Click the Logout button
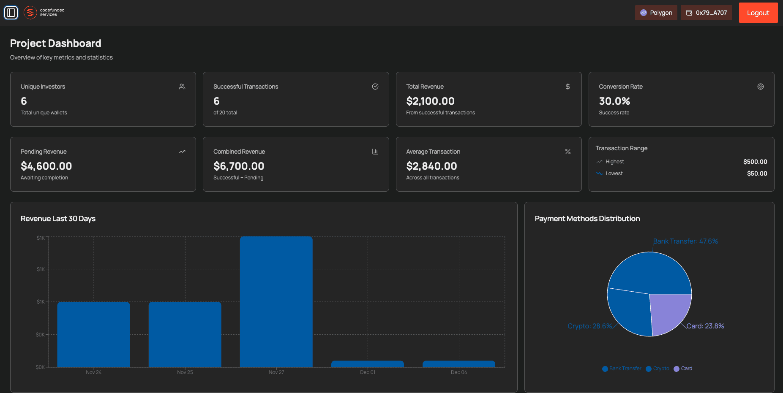The image size is (783, 393). coord(758,13)
